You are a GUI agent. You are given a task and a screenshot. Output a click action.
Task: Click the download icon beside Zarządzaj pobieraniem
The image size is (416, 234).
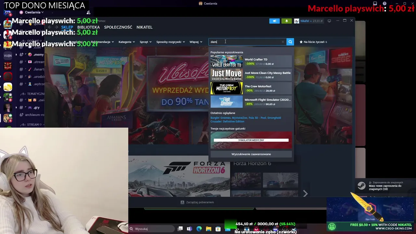pos(182,202)
